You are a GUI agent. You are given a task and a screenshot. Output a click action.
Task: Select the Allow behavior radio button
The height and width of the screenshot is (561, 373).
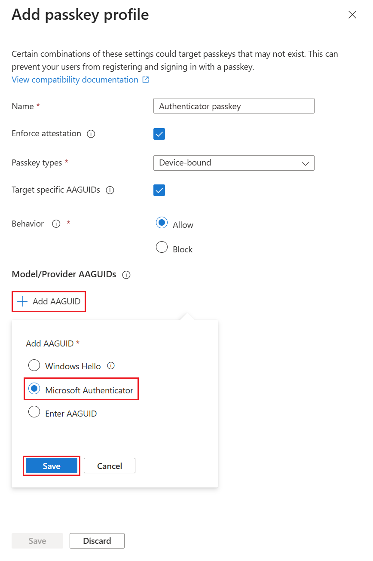162,223
